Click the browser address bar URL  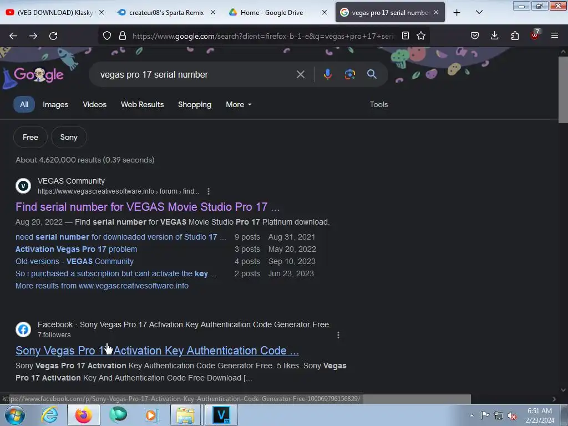point(263,36)
